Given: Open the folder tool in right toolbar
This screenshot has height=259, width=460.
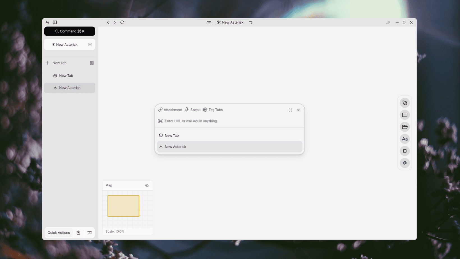Looking at the screenshot, I should coord(405,127).
